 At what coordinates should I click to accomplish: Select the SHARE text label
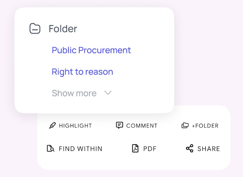point(209,149)
